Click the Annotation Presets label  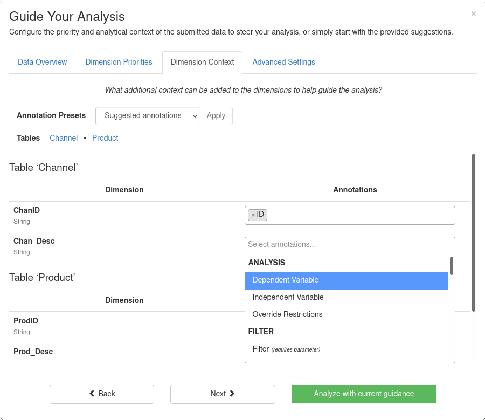tap(51, 115)
